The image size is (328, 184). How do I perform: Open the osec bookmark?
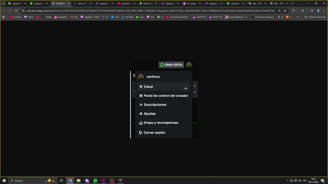140,17
